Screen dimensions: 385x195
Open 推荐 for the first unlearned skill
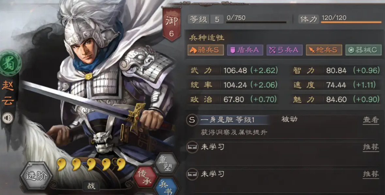tap(371, 147)
